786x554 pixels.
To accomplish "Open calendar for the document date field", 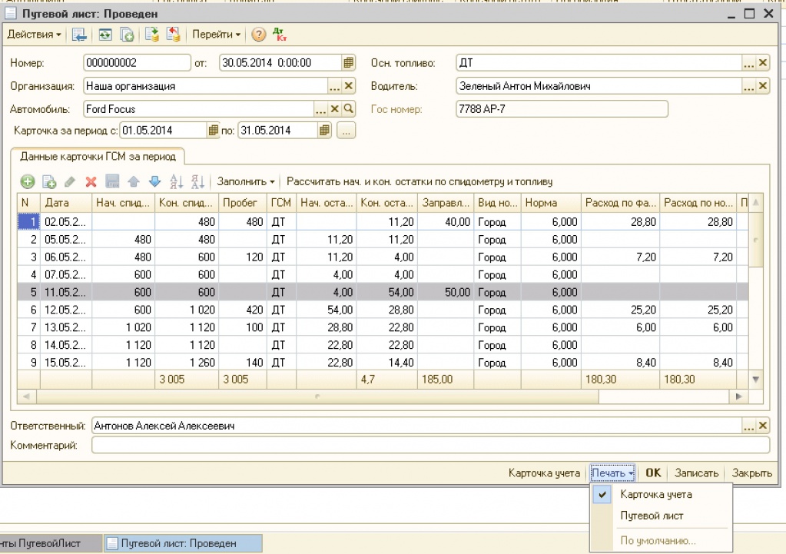I will point(348,63).
